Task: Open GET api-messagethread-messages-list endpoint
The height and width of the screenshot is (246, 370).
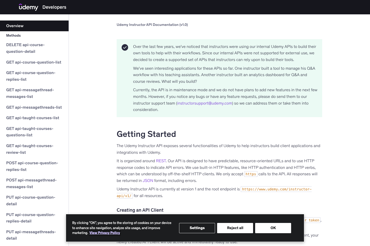Action: click(x=30, y=93)
